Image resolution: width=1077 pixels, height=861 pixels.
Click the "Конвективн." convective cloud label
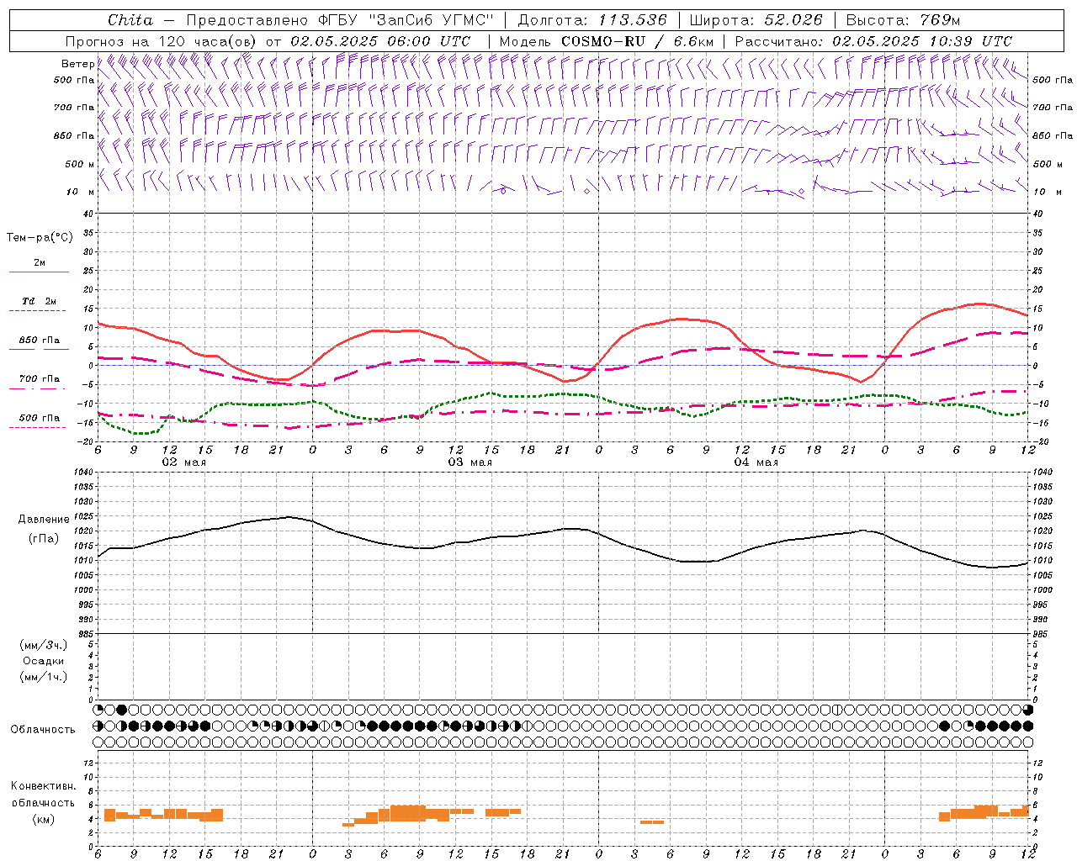click(43, 786)
